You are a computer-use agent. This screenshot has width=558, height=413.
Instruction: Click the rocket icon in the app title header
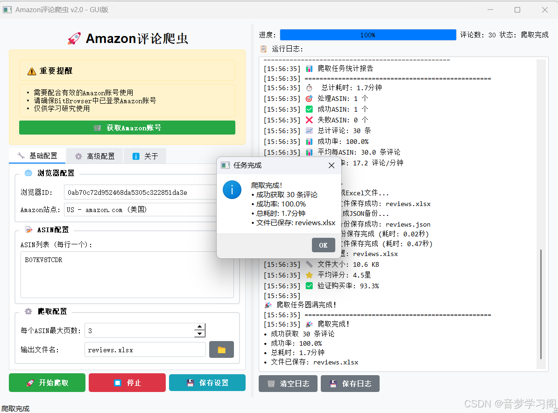pyautogui.click(x=74, y=38)
